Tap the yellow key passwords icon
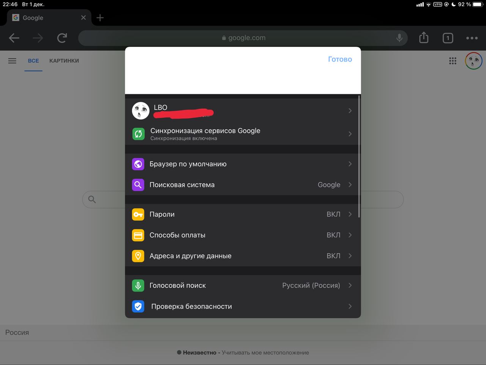Image resolution: width=486 pixels, height=365 pixels. point(138,214)
